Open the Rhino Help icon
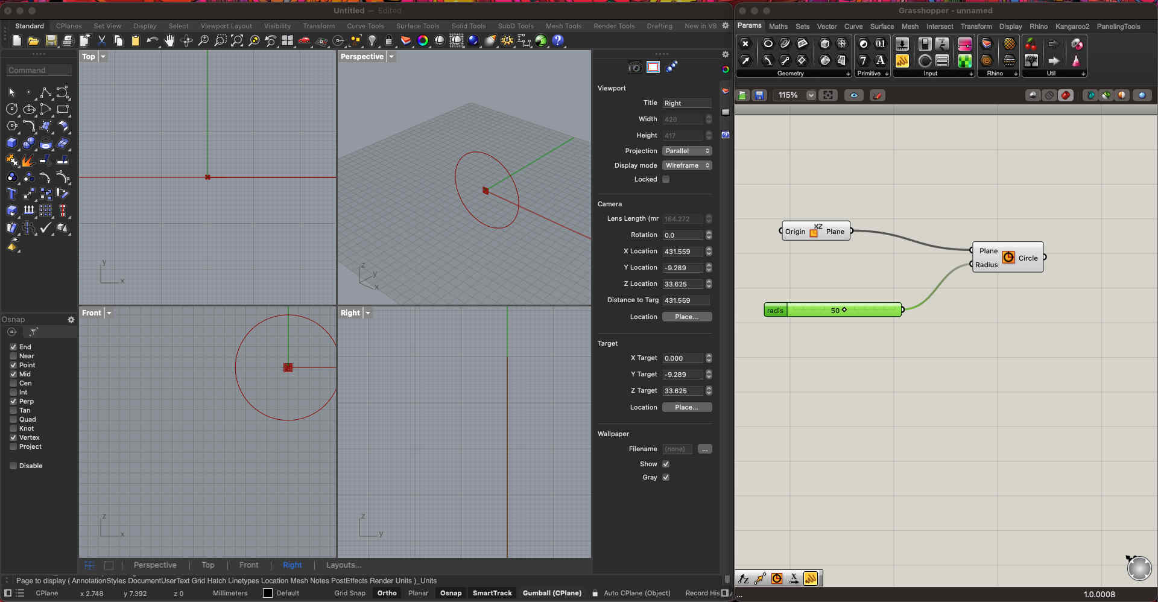This screenshot has height=602, width=1158. coord(558,40)
